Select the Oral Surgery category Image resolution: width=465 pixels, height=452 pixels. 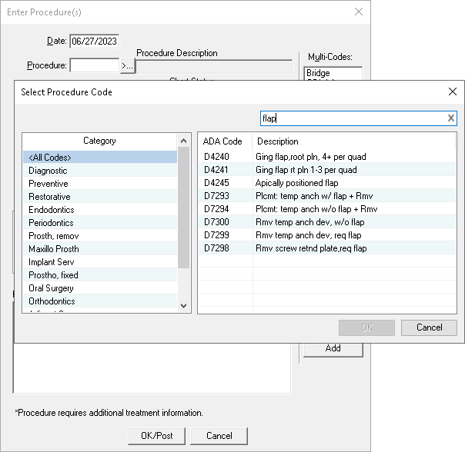[100, 287]
